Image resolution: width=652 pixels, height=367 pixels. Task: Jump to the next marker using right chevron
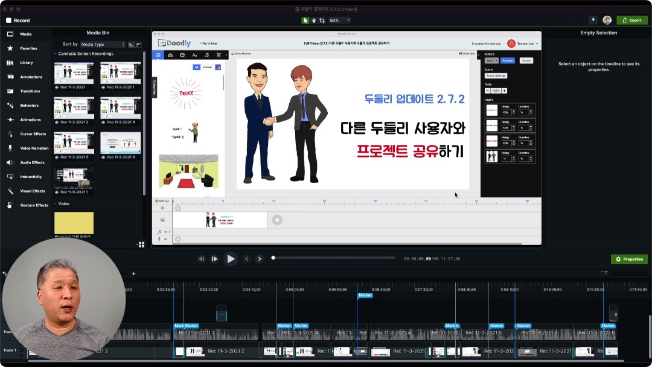(260, 259)
